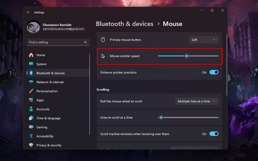Screen dimensions: 258x161
Task: Expand the Roll mouse wheel scroll dropdown
Action: pyautogui.click(x=197, y=101)
